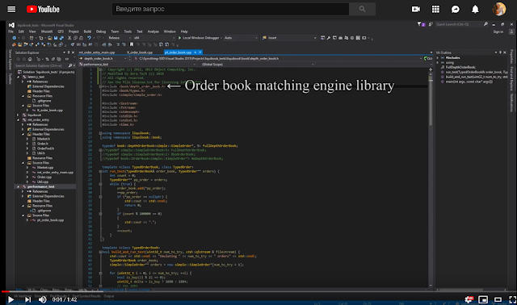
Task: Enter fullscreen mode
Action: pyautogui.click(x=513, y=299)
